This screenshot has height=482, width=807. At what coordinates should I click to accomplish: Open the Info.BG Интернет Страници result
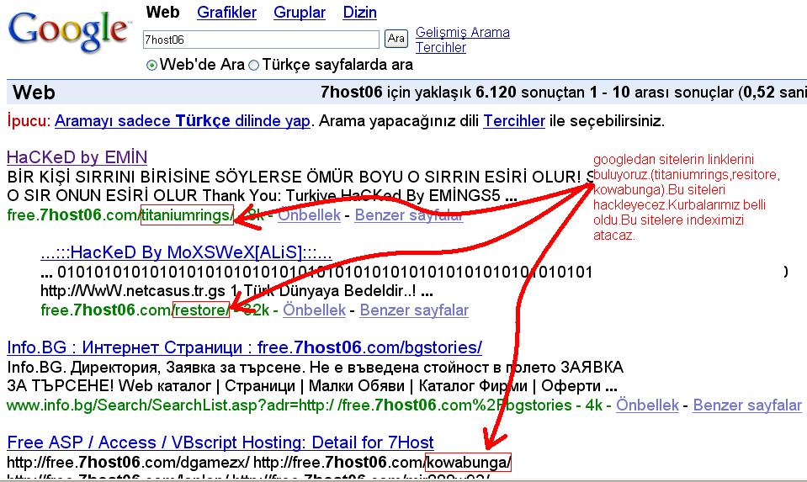pos(245,347)
